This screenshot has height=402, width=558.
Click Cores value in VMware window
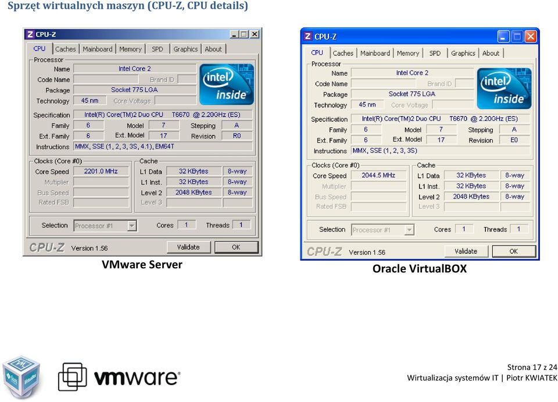pyautogui.click(x=187, y=225)
